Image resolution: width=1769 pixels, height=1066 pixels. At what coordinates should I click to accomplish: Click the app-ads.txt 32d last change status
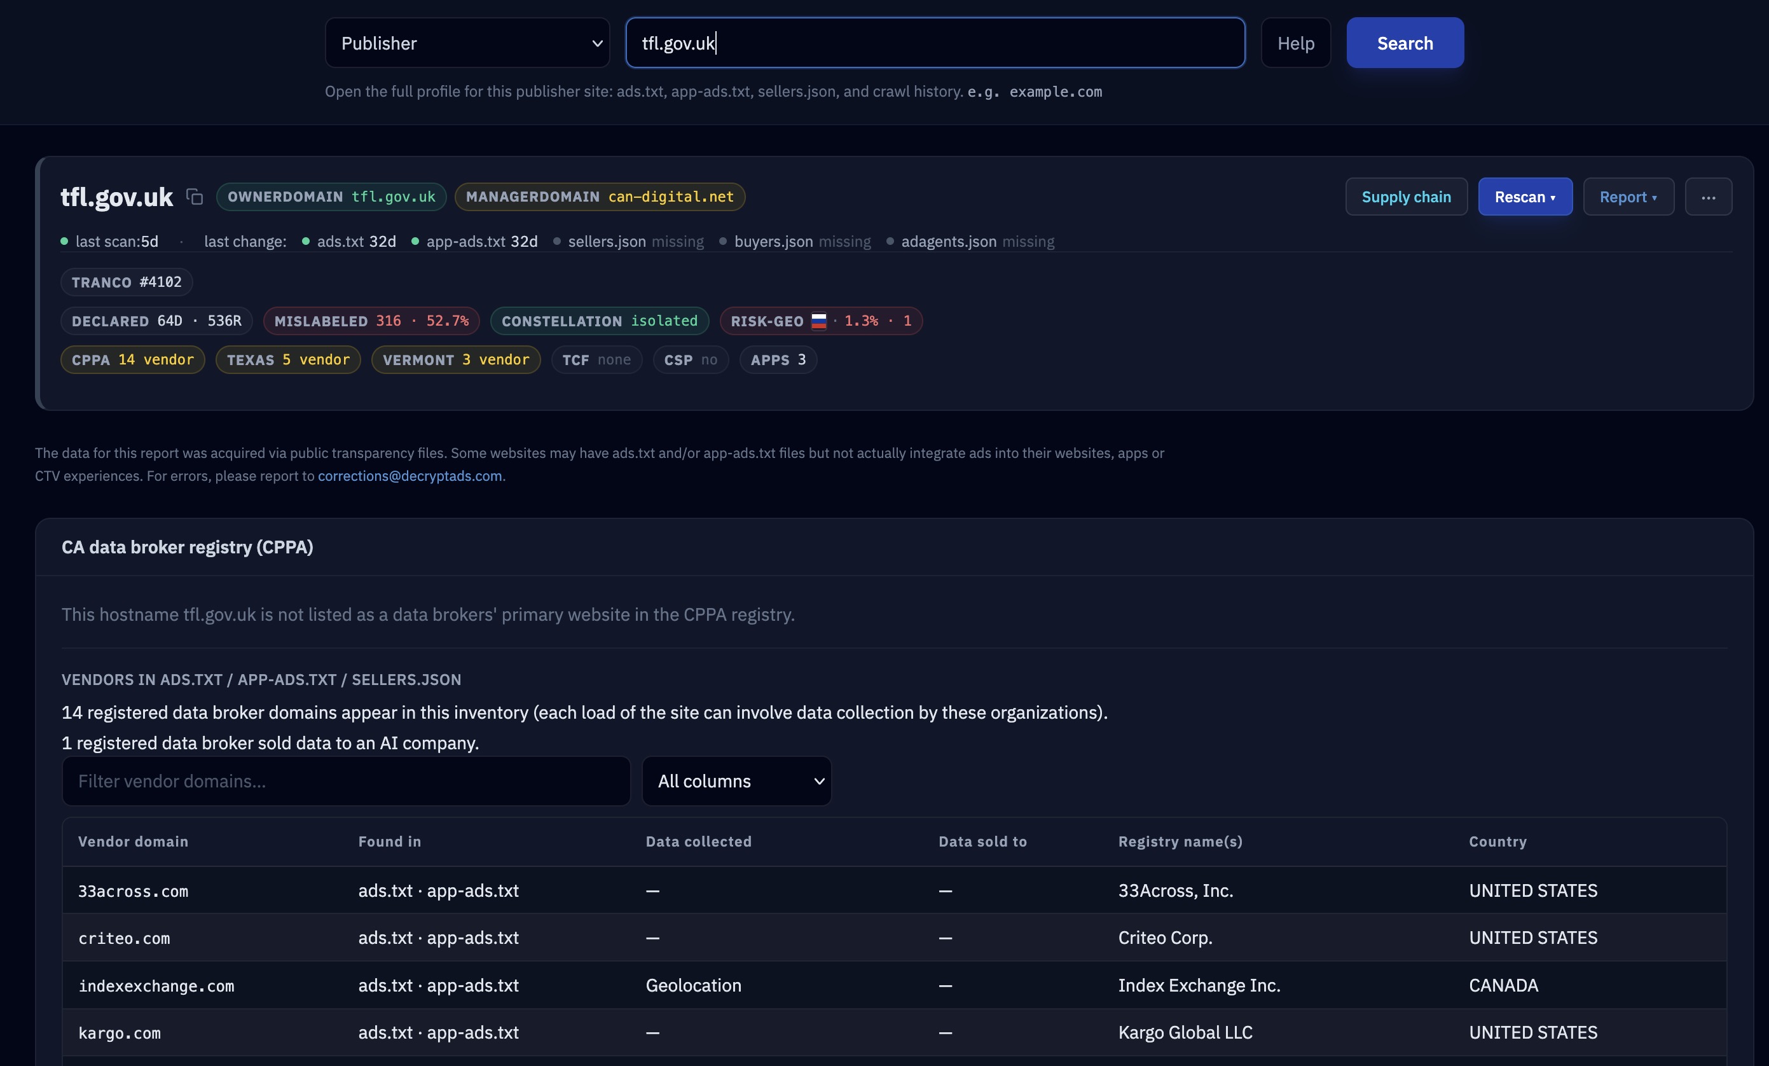point(474,241)
